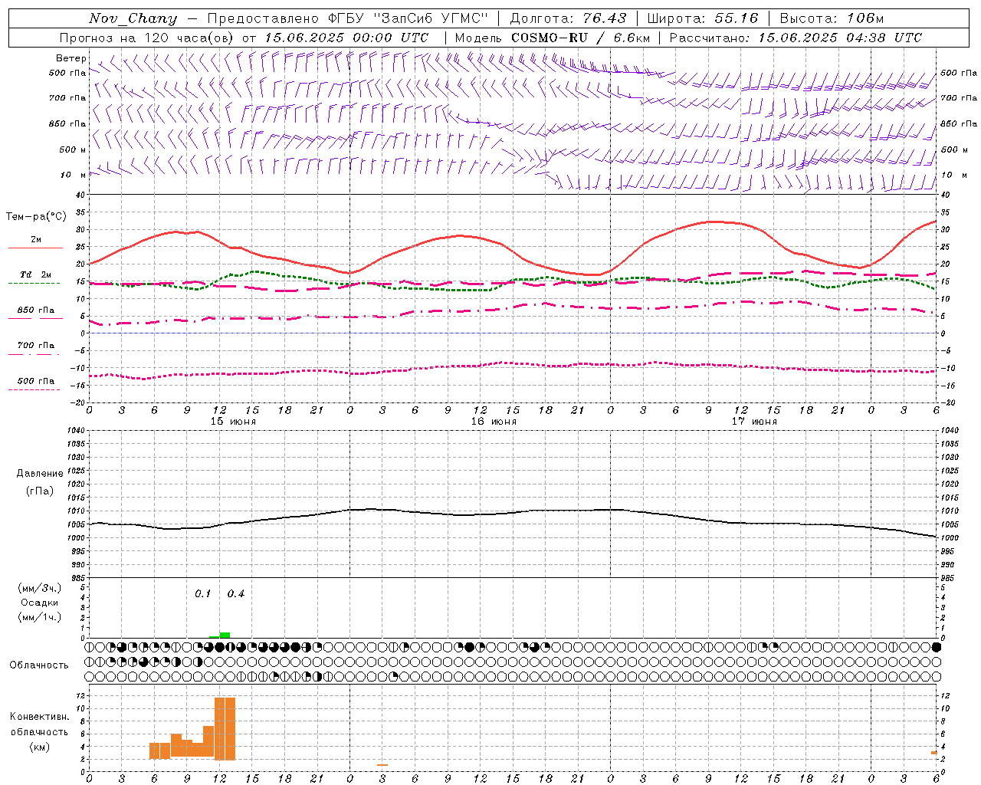981x785 pixels.
Task: Click the 17 июня date label
Action: (x=754, y=422)
